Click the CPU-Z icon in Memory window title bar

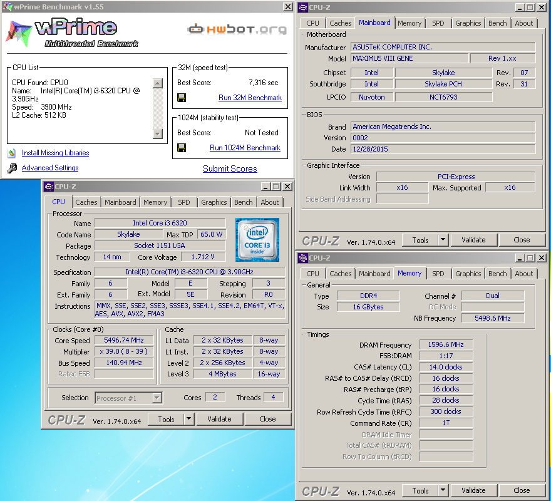click(x=303, y=258)
